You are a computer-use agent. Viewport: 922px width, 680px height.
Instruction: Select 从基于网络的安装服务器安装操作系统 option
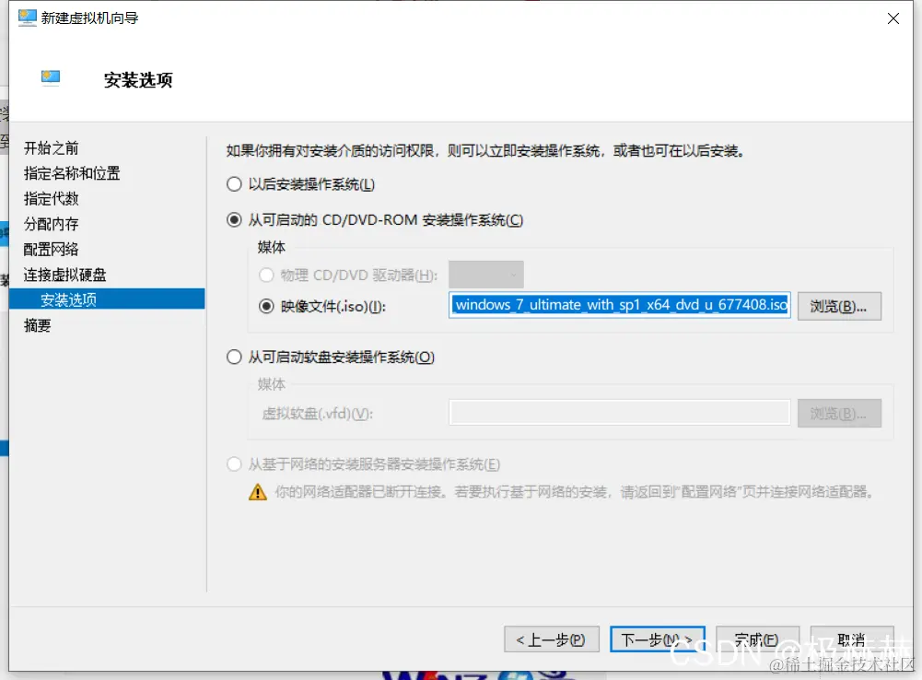(x=234, y=465)
